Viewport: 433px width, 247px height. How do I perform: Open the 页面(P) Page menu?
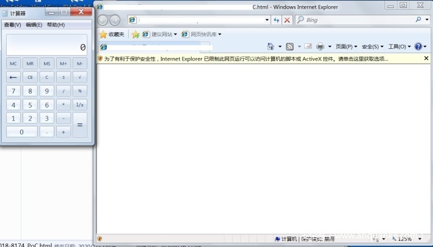[x=346, y=46]
